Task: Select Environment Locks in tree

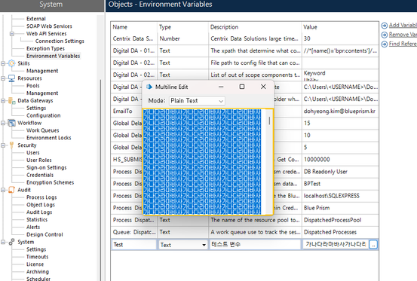Action: pos(49,138)
